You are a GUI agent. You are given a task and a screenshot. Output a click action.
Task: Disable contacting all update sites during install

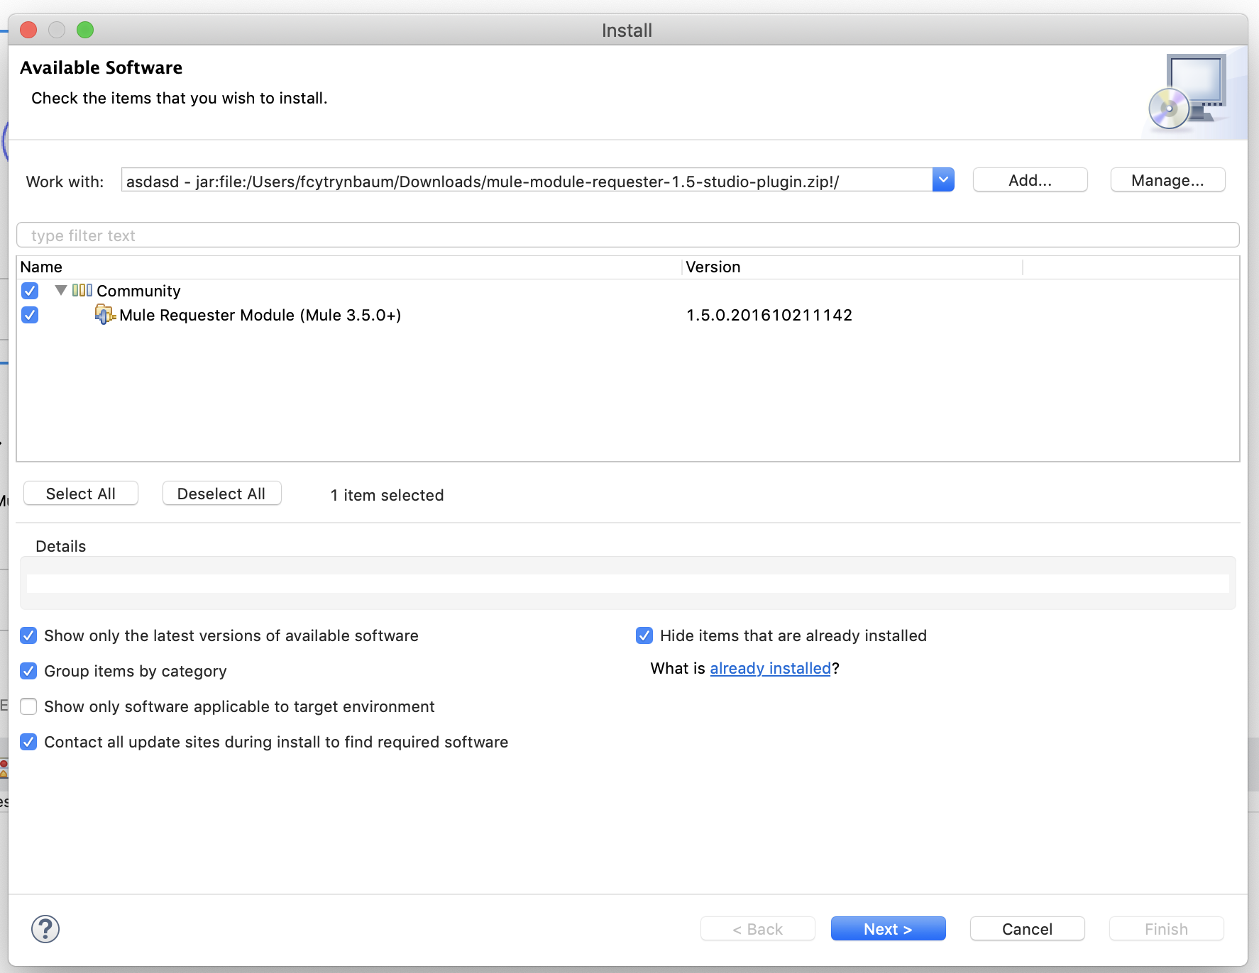point(28,742)
